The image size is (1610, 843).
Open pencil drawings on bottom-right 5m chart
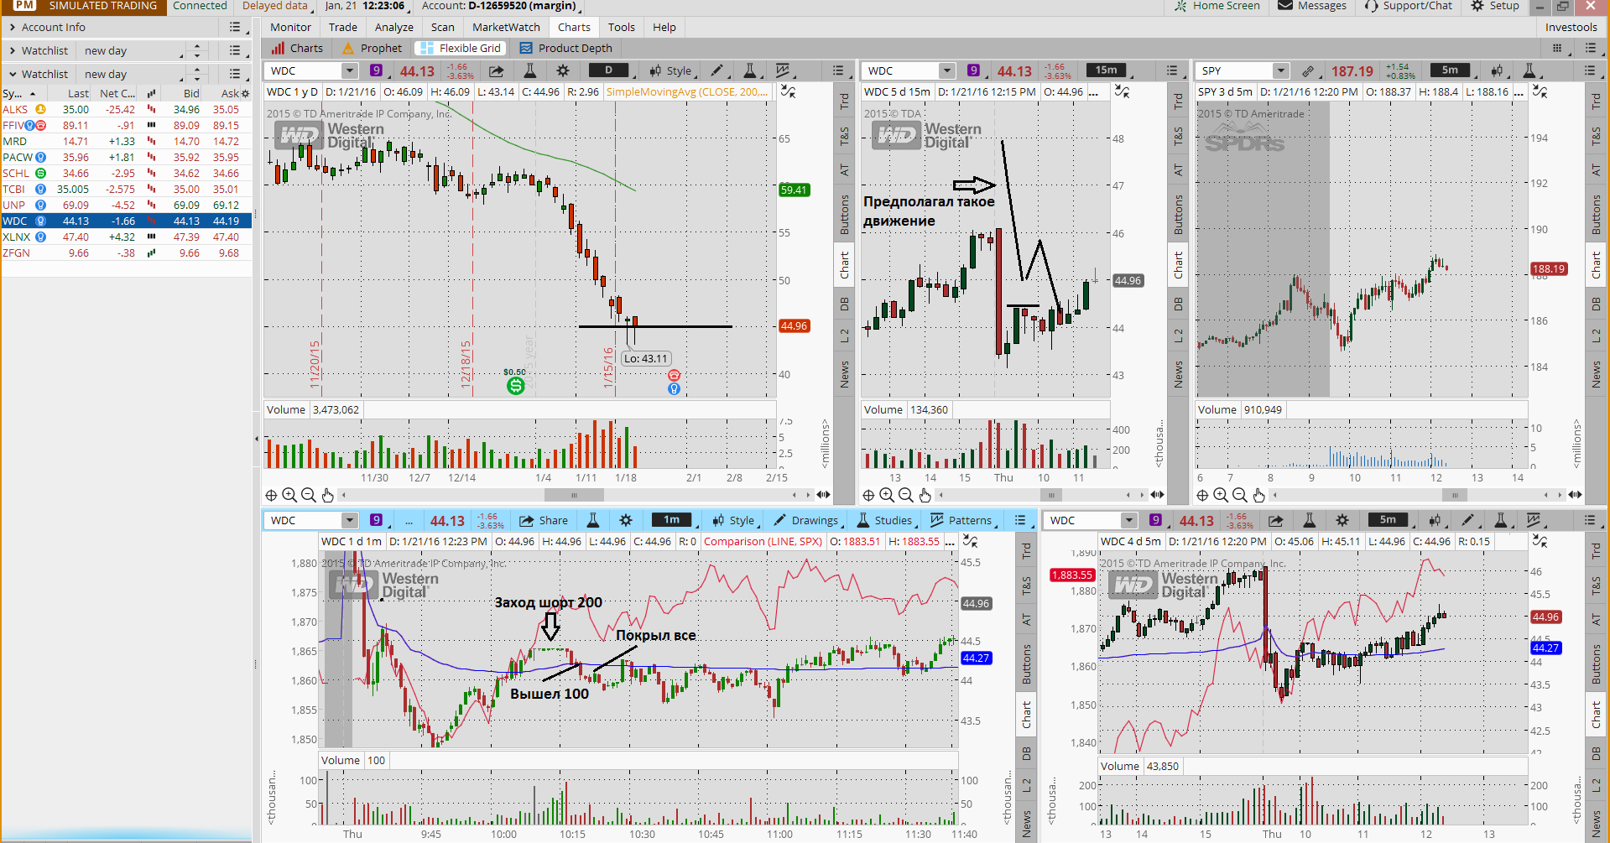[1467, 520]
